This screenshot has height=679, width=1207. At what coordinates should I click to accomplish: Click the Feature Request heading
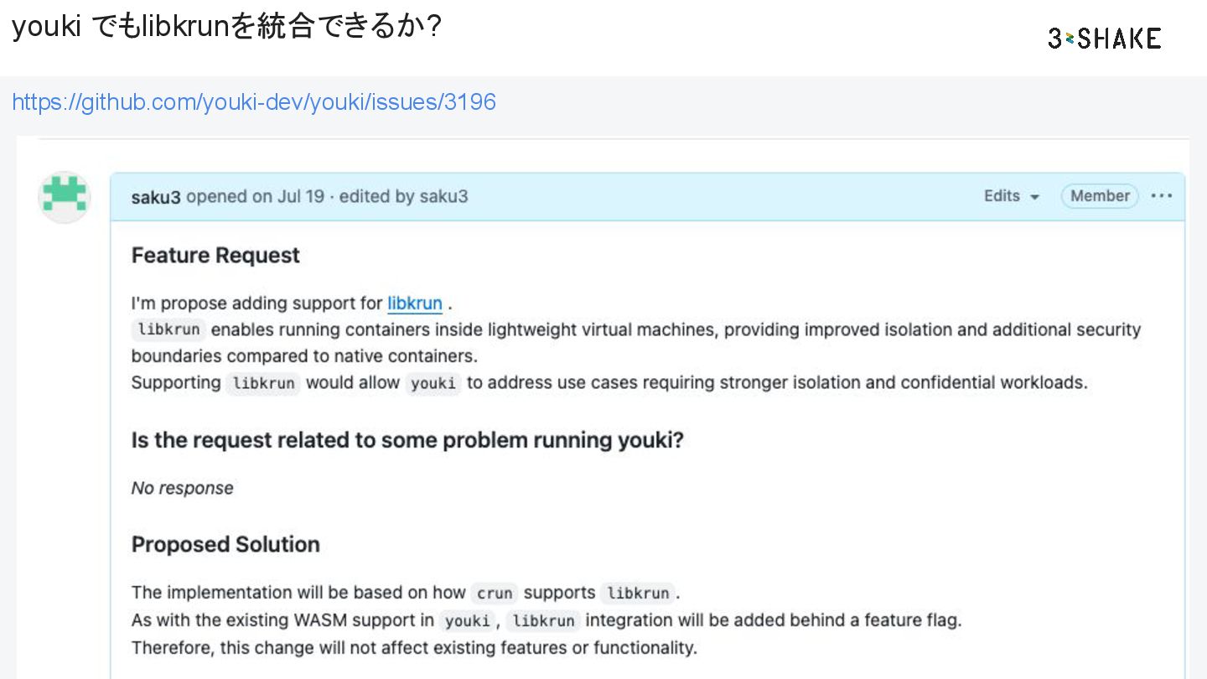[215, 255]
